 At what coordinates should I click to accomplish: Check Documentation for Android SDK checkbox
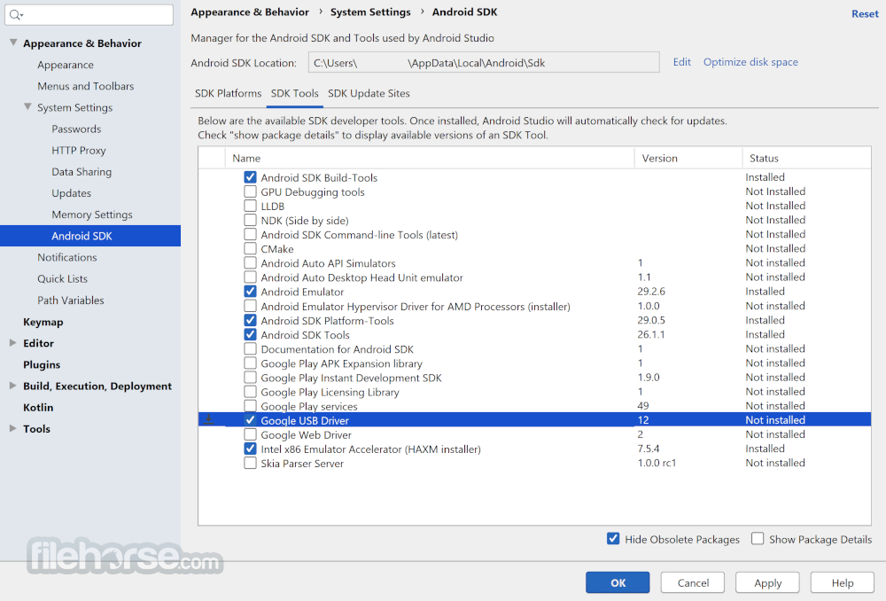pos(251,349)
